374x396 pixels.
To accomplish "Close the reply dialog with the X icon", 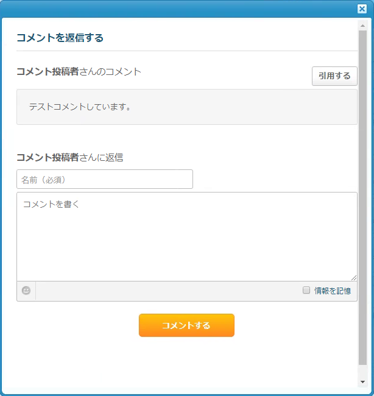I will 362,9.
